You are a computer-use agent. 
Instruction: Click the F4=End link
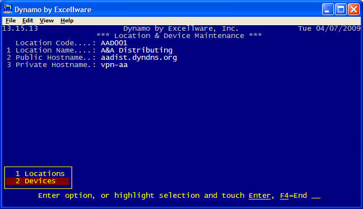294,196
